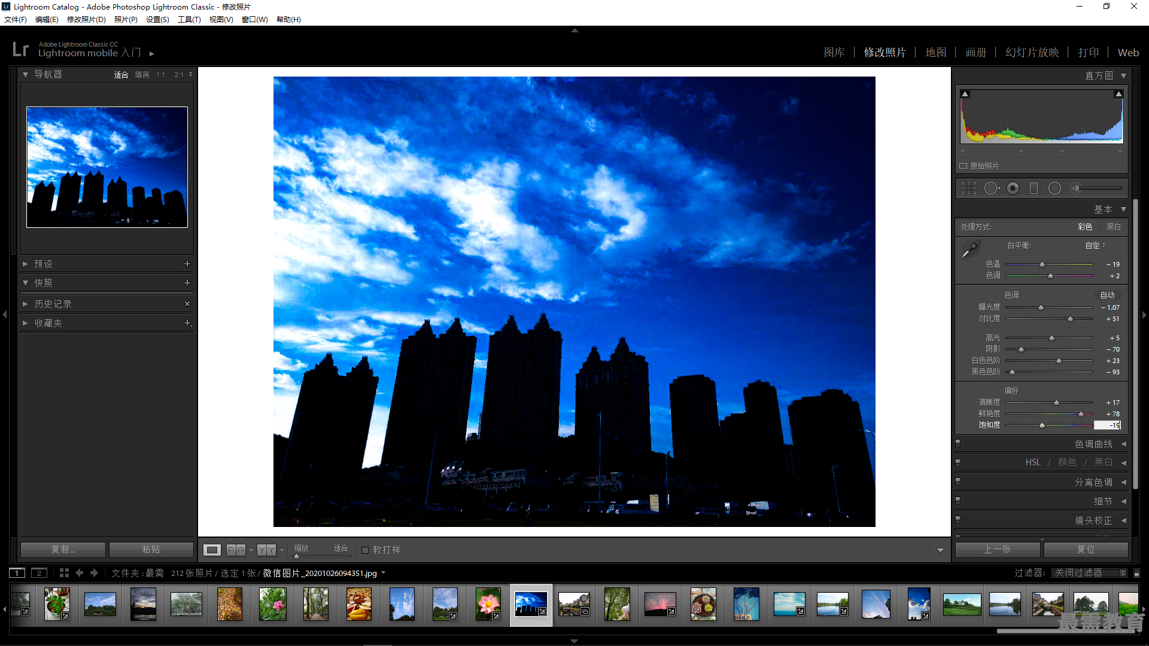
Task: Switch to the 幻灯片放映 Slideshow module
Action: pos(1032,53)
